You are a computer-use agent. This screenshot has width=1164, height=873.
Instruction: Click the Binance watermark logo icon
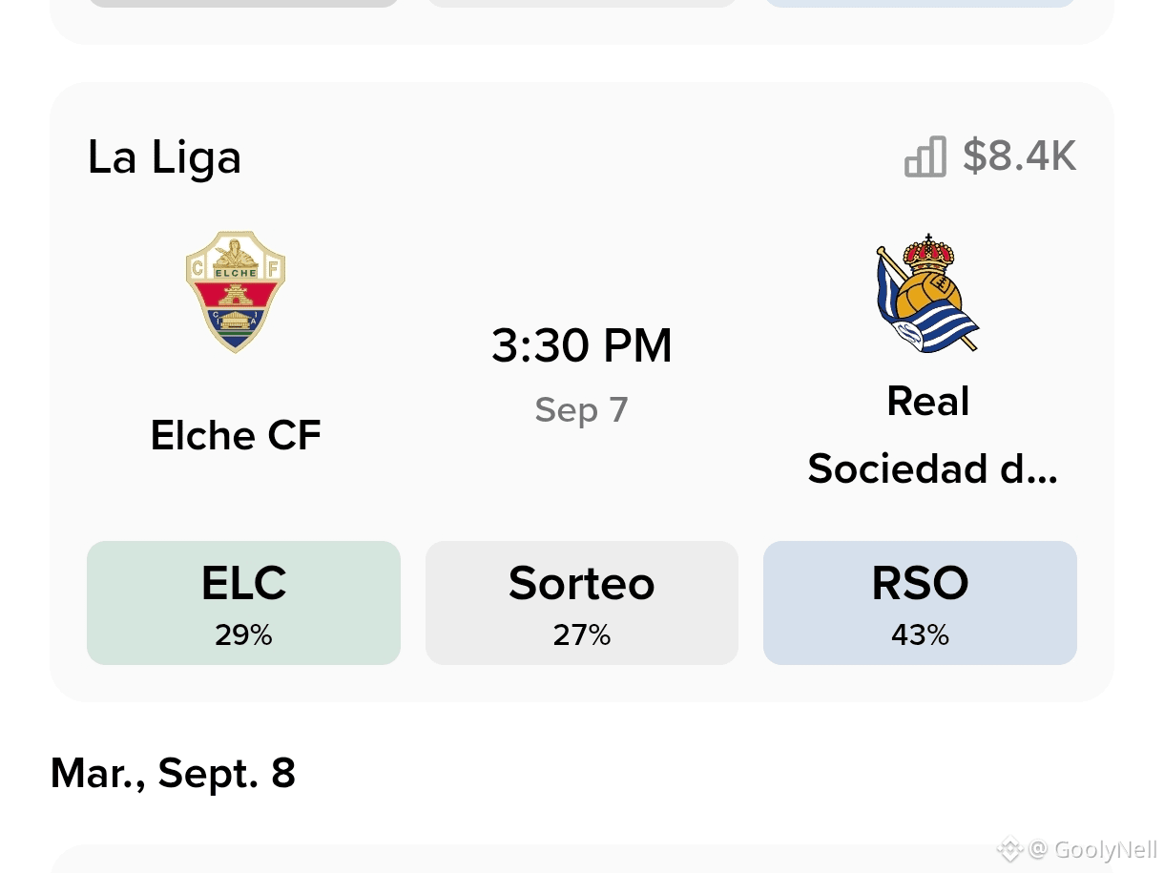pos(1009,848)
